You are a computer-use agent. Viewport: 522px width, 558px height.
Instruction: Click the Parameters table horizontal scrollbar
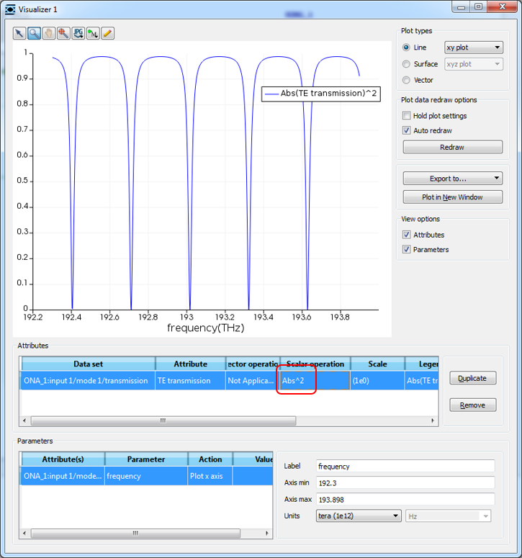coord(135,533)
